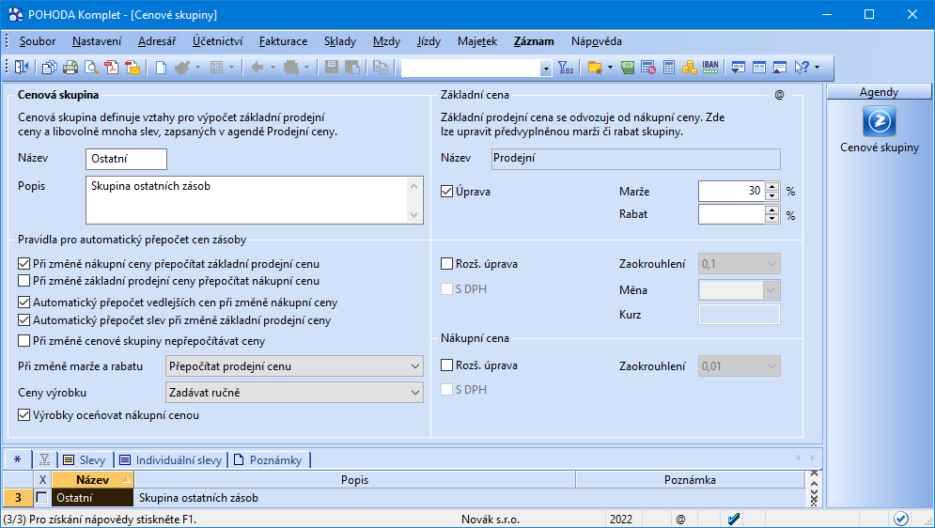Click the plain calculator toolbar icon
This screenshot has height=528, width=935.
point(669,68)
